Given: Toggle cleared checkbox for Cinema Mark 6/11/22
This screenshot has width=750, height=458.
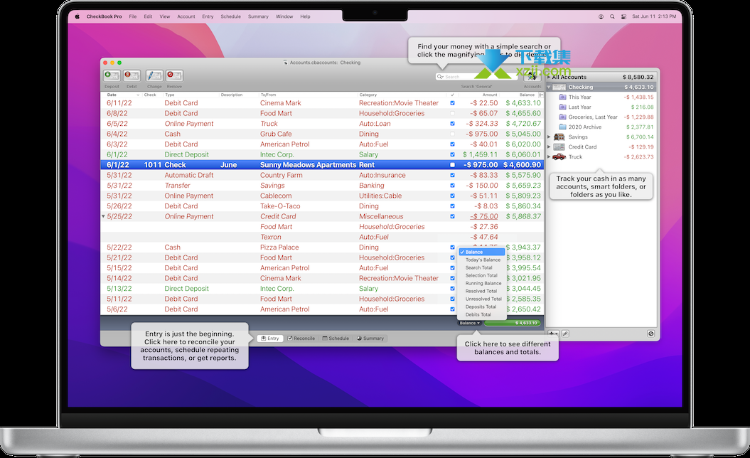Looking at the screenshot, I should (452, 103).
